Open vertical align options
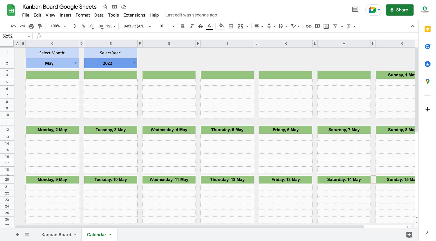 point(271,26)
